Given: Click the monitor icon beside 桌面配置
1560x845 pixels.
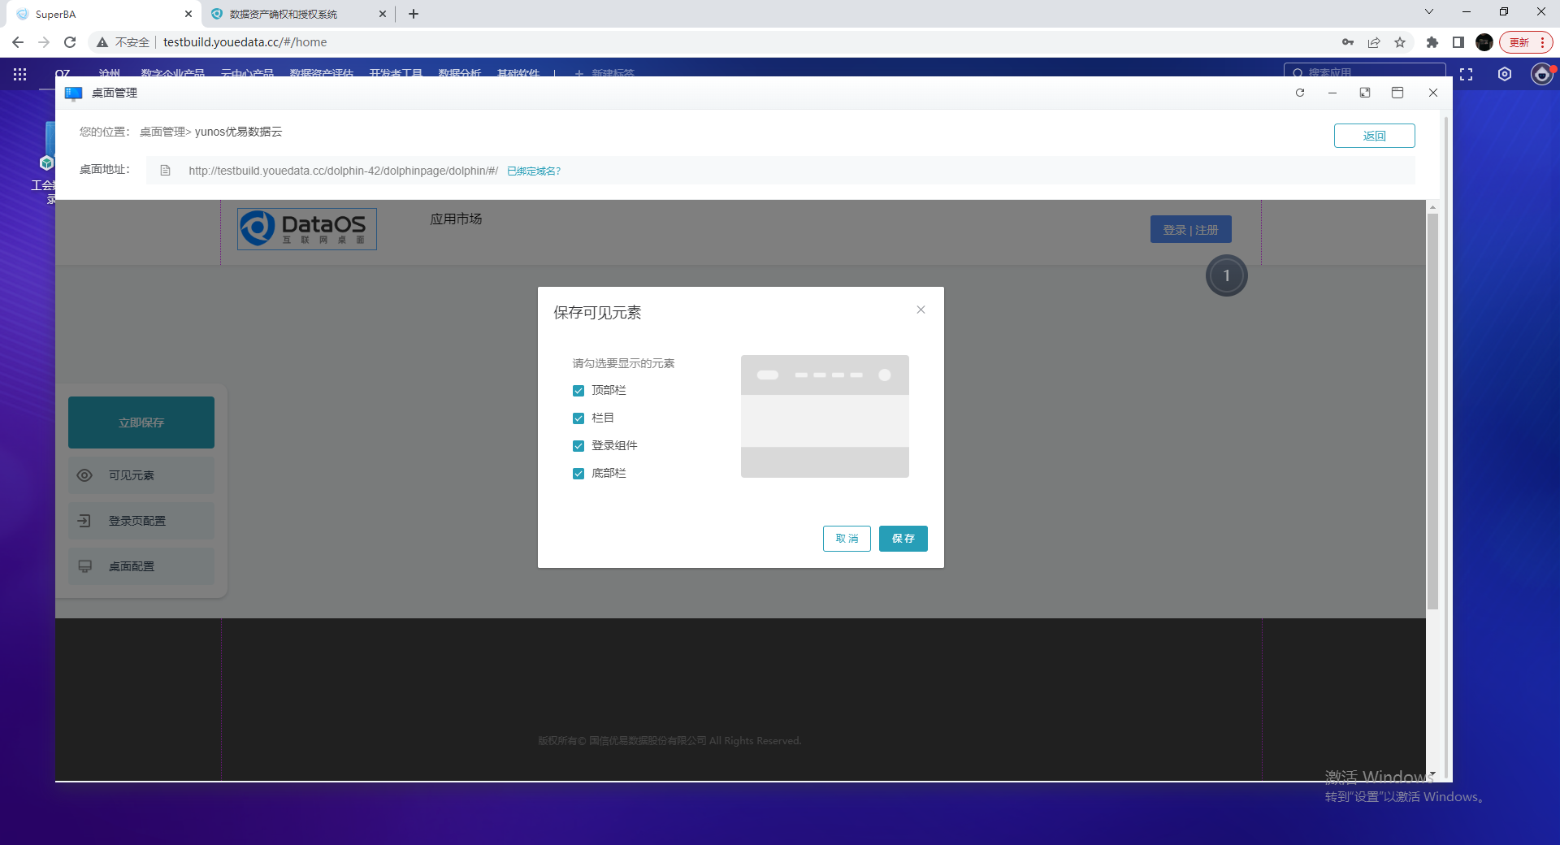Looking at the screenshot, I should [84, 566].
